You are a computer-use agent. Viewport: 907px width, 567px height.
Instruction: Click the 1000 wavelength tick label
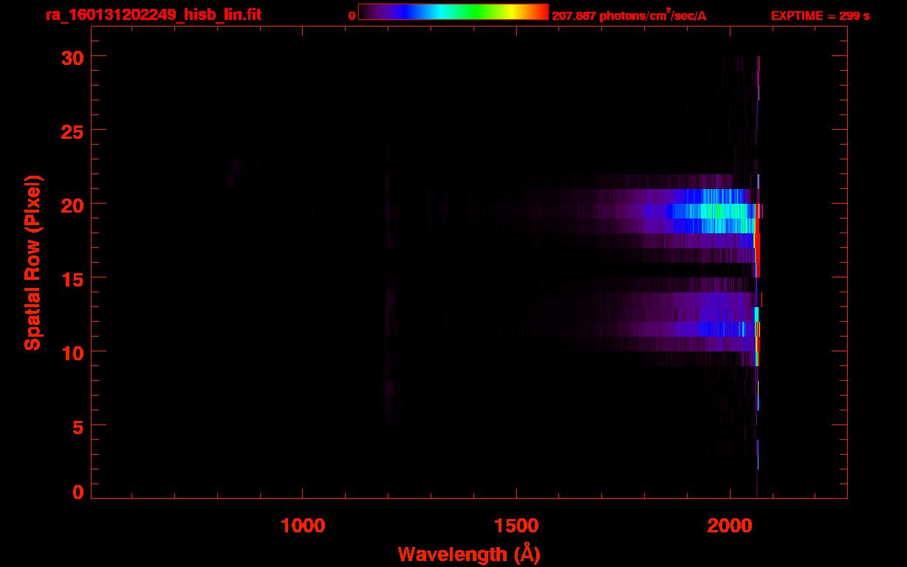(303, 525)
